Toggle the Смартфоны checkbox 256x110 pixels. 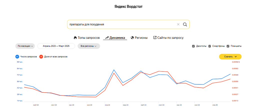tap(210, 46)
